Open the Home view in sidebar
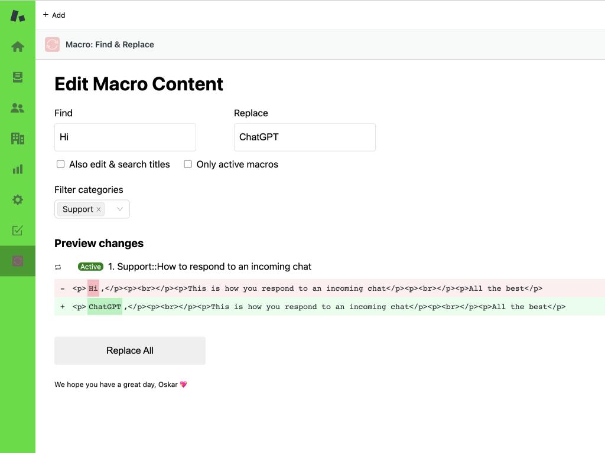605x453 pixels. coord(18,47)
